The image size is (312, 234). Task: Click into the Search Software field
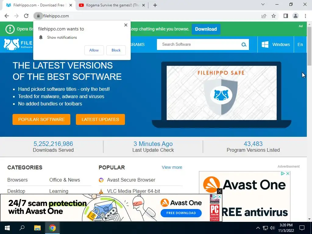[x=199, y=44]
